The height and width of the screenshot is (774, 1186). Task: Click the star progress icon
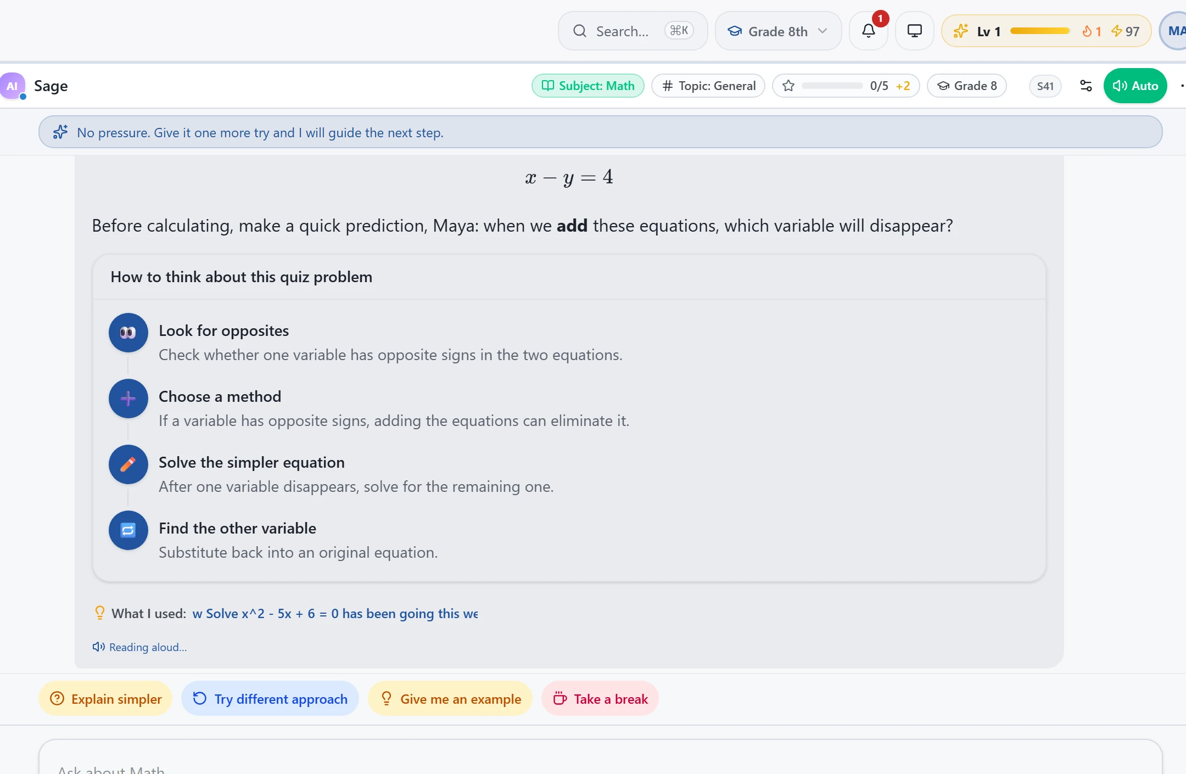[x=788, y=86]
